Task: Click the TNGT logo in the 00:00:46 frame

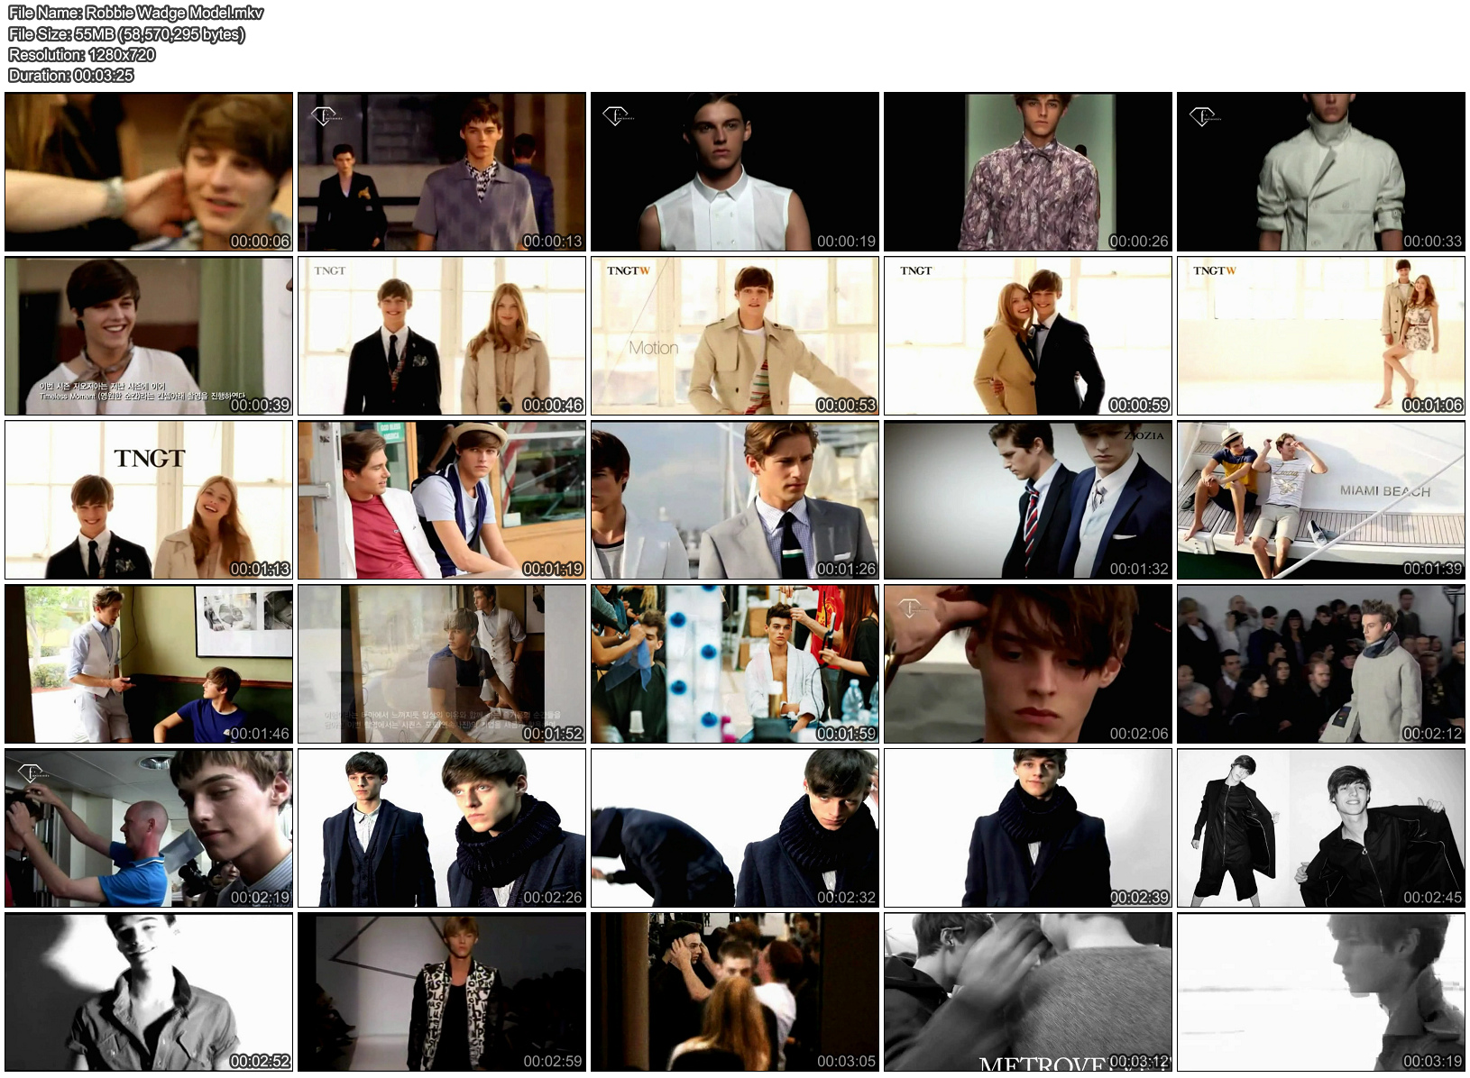Action: [329, 270]
